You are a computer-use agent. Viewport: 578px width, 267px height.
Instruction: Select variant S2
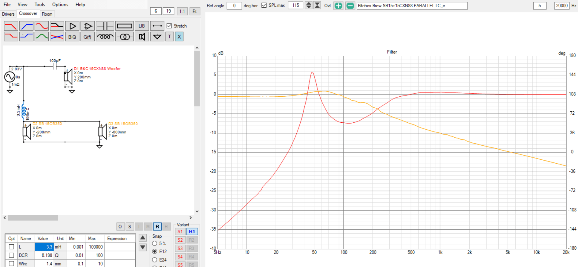point(180,240)
